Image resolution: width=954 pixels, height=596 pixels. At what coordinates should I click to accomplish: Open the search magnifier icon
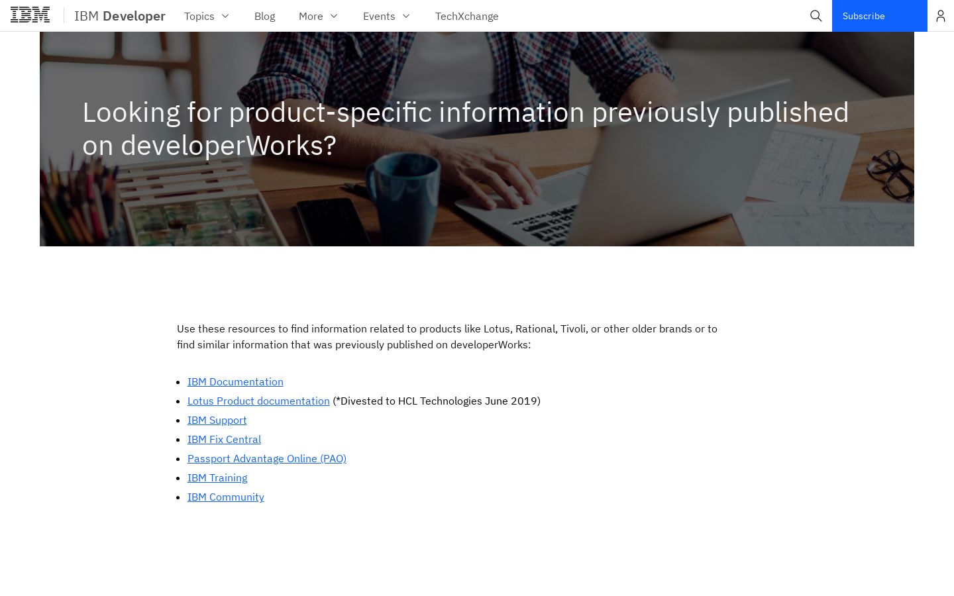[816, 16]
